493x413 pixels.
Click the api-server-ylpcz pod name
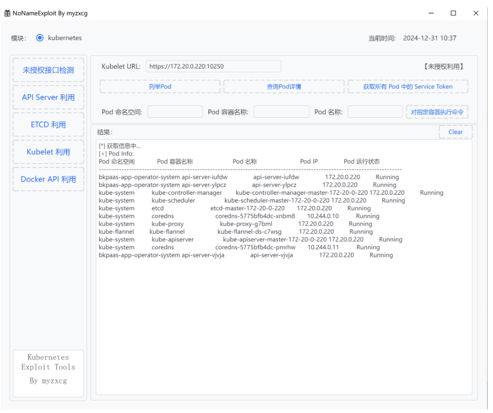tap(274, 185)
